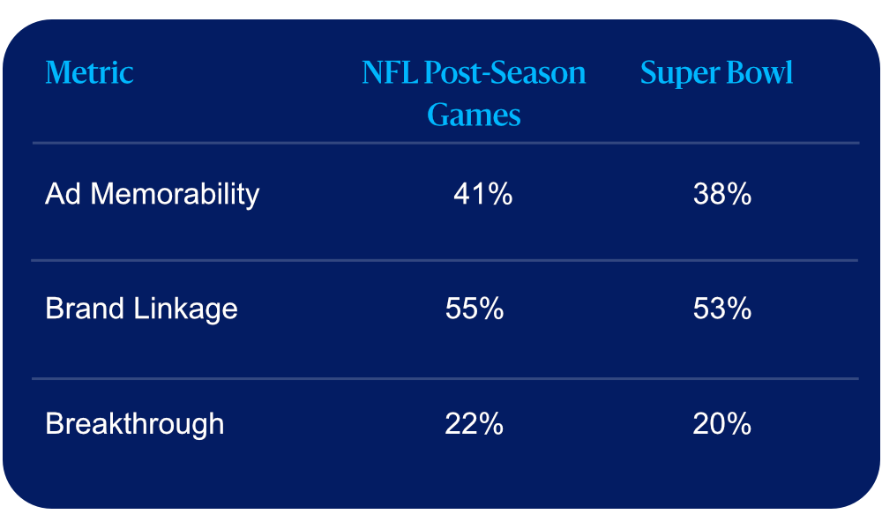
Task: Select the NFL Post-Season Games header
Action: pos(474,93)
